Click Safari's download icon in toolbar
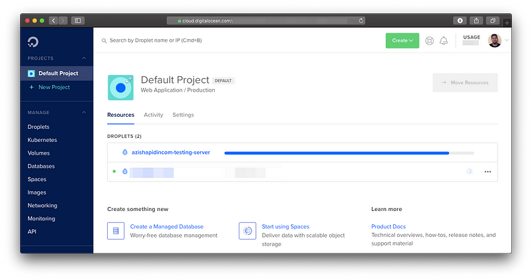 point(460,21)
